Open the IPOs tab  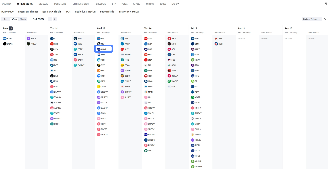click(x=68, y=12)
